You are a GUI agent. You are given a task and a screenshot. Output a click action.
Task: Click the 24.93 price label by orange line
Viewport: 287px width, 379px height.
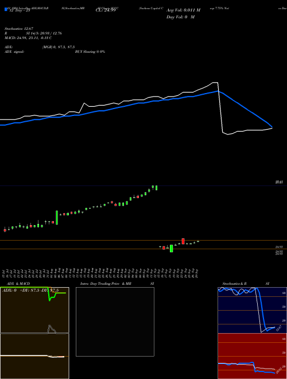click(279, 247)
